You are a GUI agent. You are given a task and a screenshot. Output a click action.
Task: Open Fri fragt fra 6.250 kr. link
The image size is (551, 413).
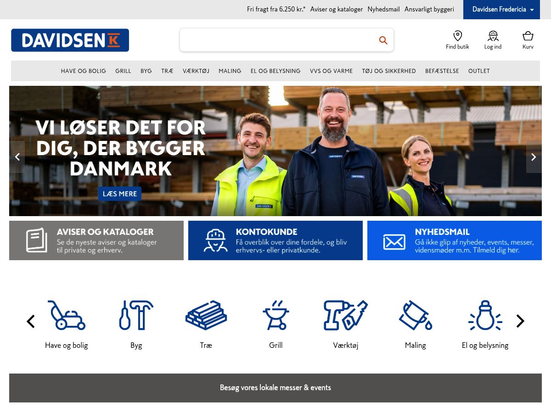(276, 9)
